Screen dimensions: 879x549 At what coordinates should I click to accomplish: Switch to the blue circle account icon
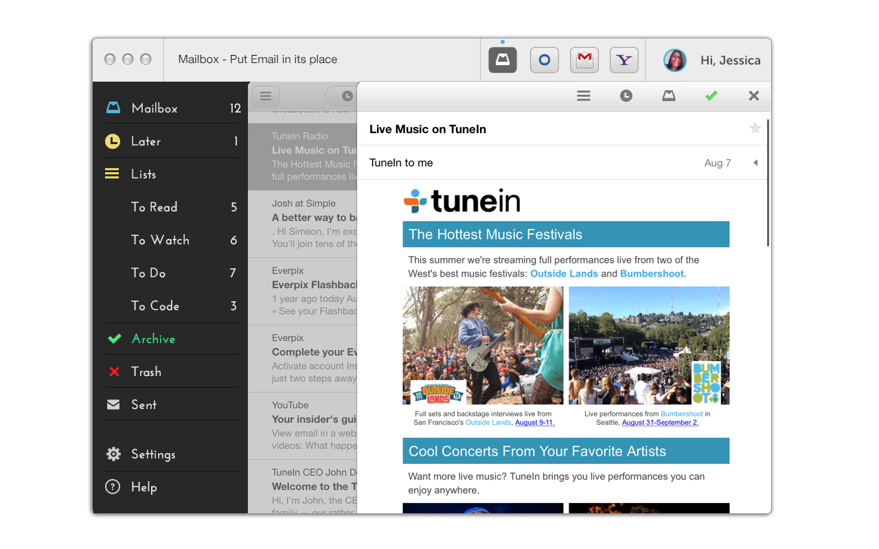(x=544, y=60)
